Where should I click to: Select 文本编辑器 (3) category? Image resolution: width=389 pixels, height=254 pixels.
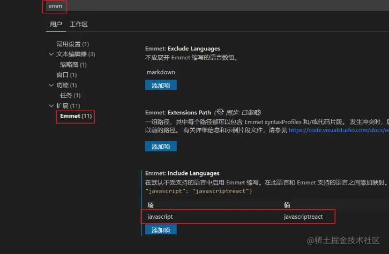click(x=76, y=54)
